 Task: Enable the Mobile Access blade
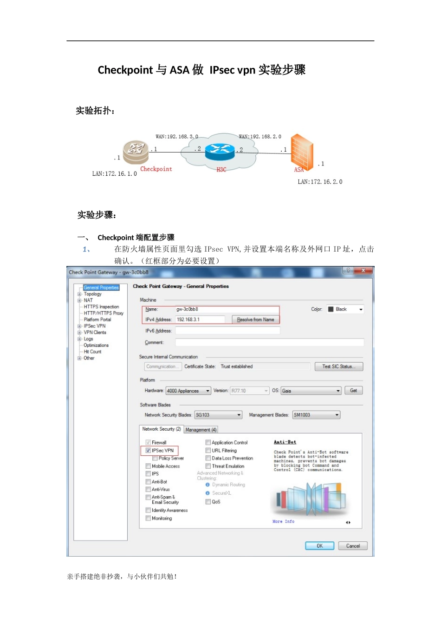pos(148,466)
